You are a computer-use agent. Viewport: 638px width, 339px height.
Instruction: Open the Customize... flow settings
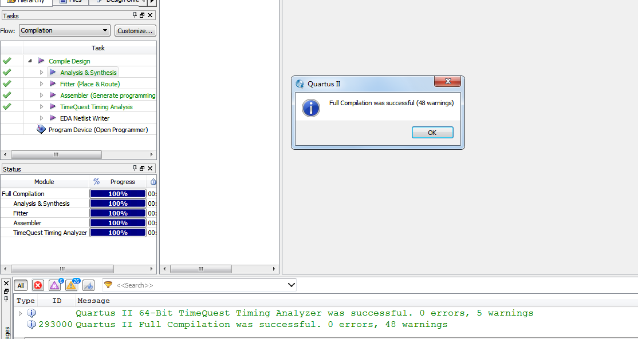click(x=136, y=30)
